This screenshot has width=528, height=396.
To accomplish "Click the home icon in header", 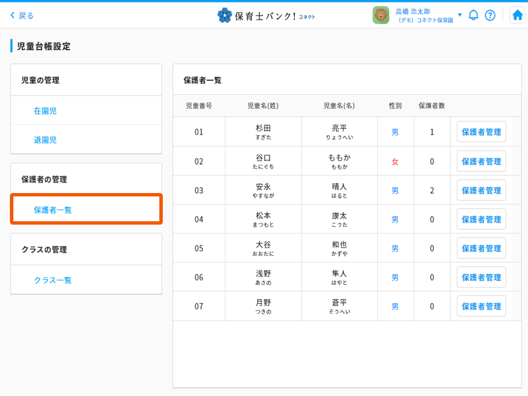I will (x=517, y=15).
